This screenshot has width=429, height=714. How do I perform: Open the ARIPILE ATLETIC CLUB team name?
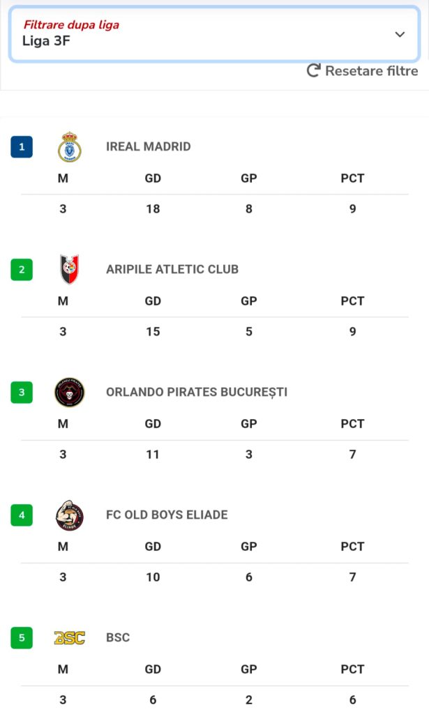pyautogui.click(x=172, y=269)
